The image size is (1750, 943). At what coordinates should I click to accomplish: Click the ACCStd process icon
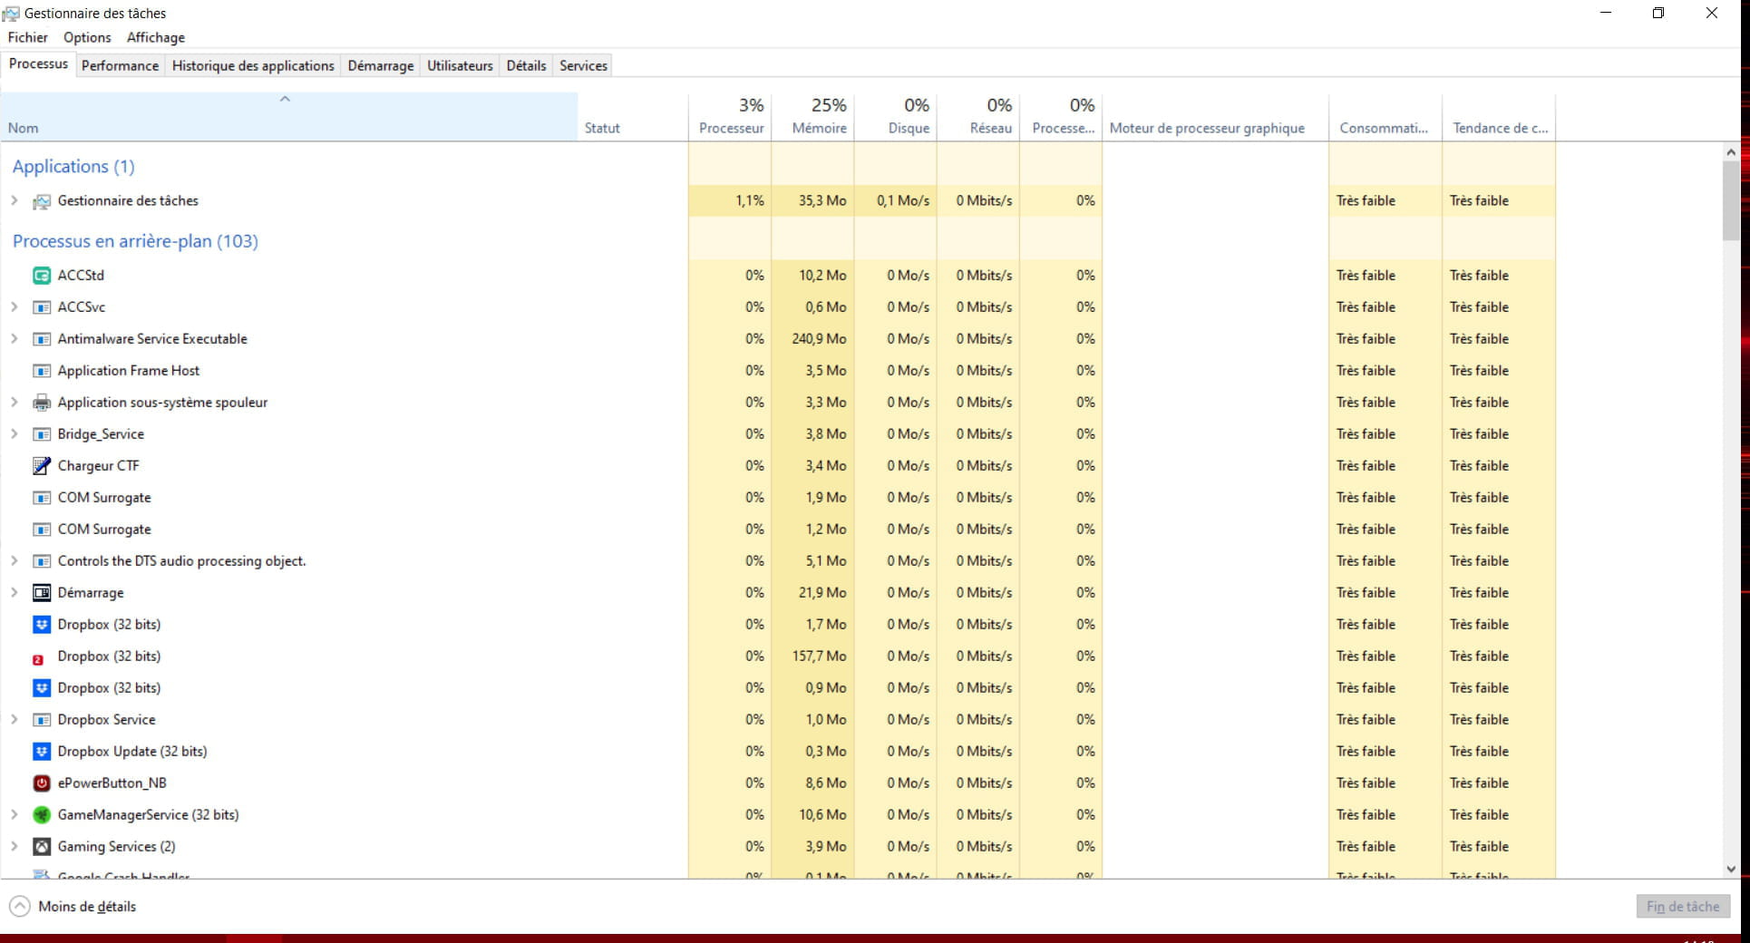(42, 276)
